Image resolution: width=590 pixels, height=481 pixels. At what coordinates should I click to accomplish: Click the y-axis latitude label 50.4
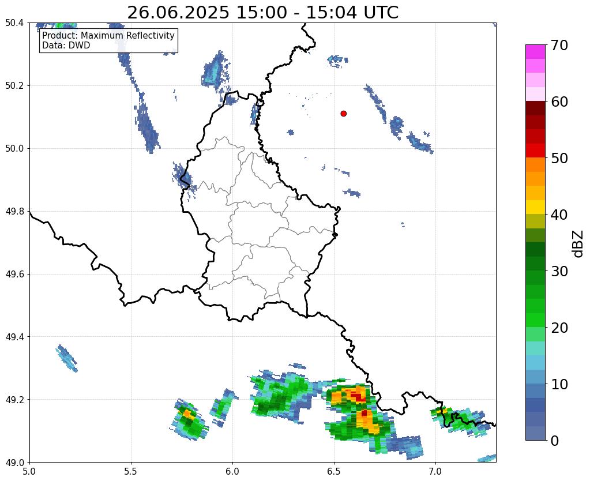click(14, 23)
